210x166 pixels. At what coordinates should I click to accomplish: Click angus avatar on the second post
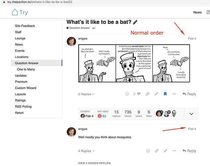click(71, 132)
